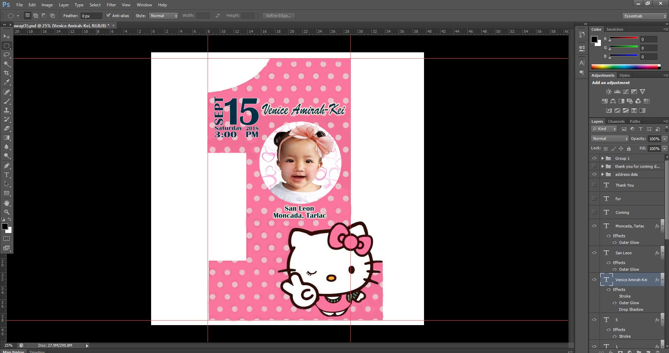The height and width of the screenshot is (353, 669).
Task: Toggle the Anti-alias checkbox
Action: pyautogui.click(x=109, y=15)
